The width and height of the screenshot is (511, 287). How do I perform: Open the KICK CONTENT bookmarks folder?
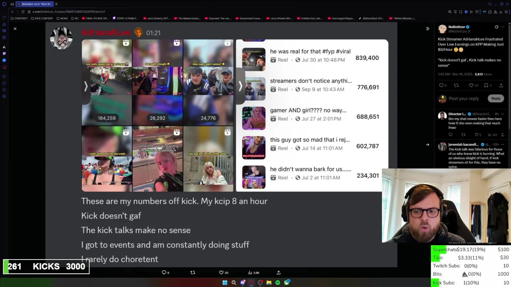42,18
